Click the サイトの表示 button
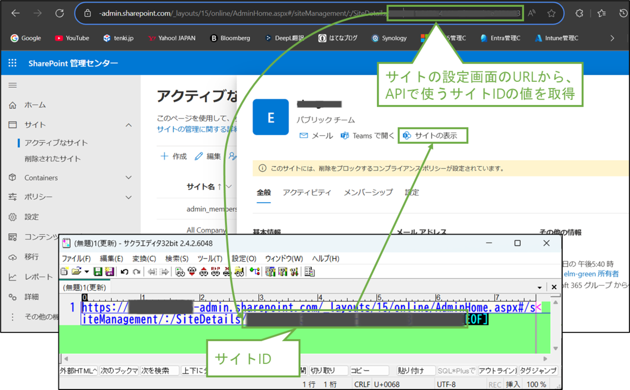The width and height of the screenshot is (630, 390). 432,135
